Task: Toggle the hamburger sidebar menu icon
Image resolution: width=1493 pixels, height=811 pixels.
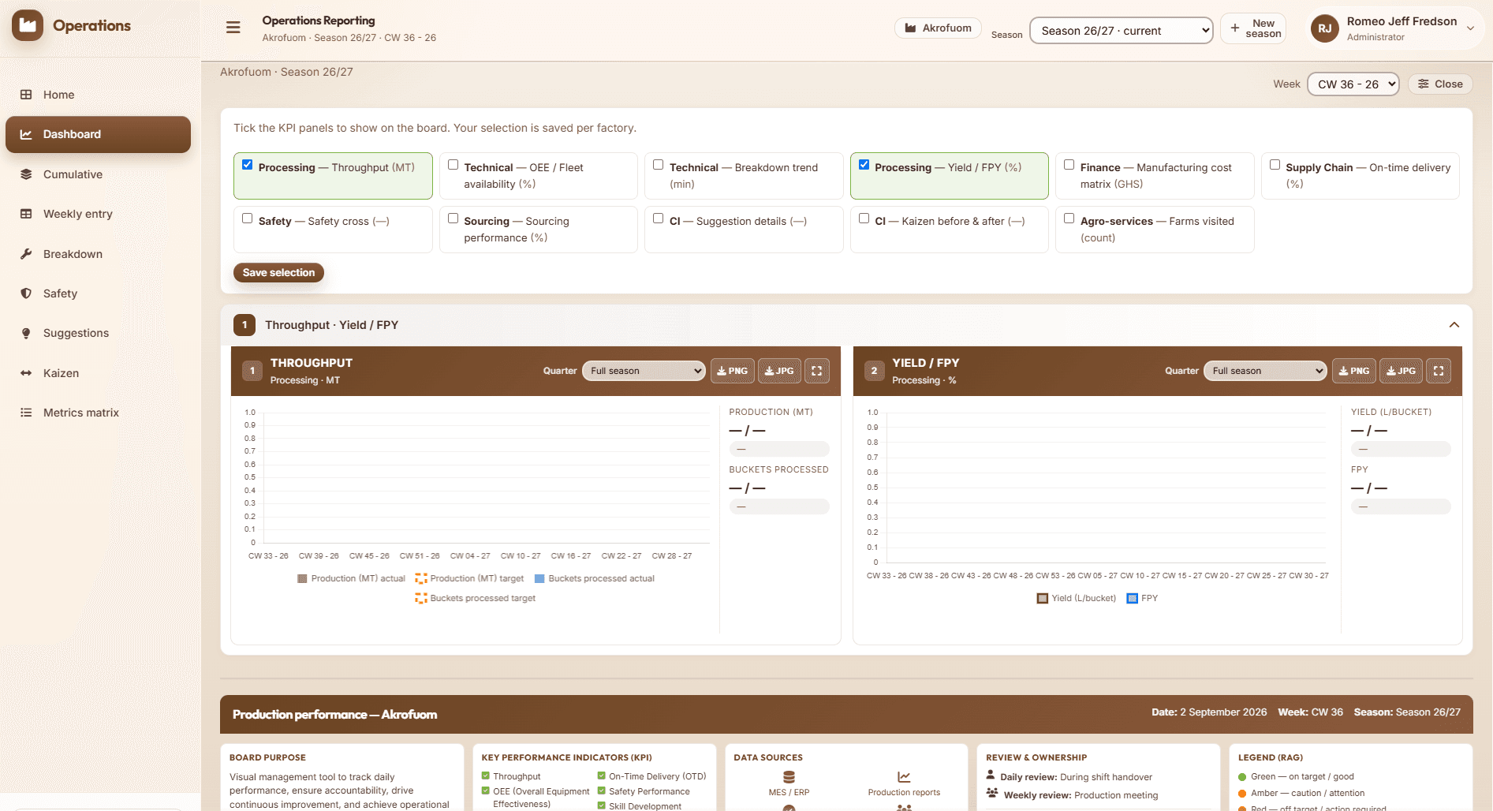Action: 233,28
